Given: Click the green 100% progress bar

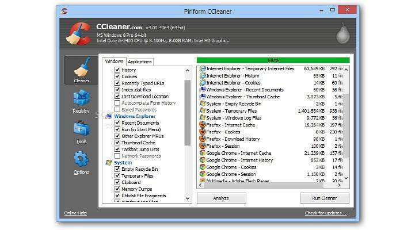Looking at the screenshot, I should [x=273, y=60].
